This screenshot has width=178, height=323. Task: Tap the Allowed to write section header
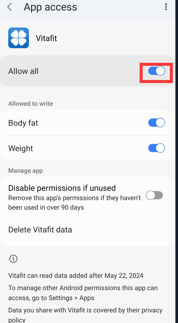(x=31, y=103)
